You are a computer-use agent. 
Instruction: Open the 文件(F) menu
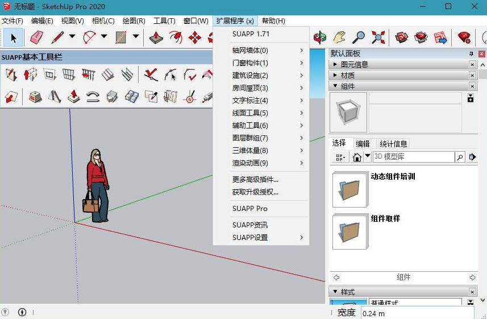[13, 21]
